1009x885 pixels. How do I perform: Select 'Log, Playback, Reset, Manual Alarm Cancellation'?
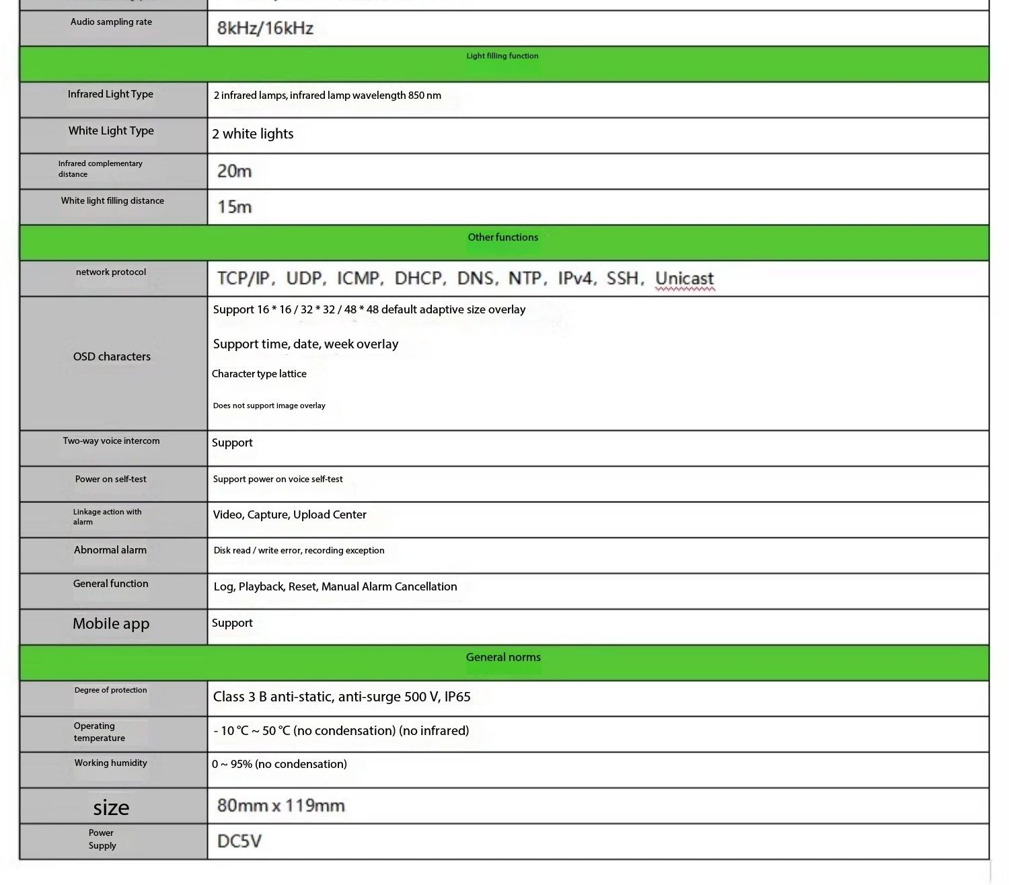pyautogui.click(x=335, y=587)
